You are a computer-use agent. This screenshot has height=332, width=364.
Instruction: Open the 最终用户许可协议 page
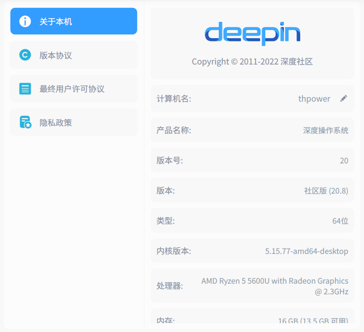click(x=74, y=89)
